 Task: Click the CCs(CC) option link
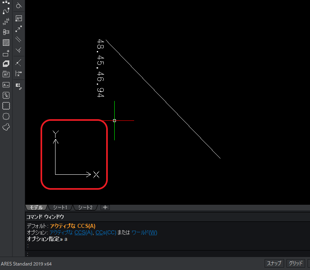point(106,232)
